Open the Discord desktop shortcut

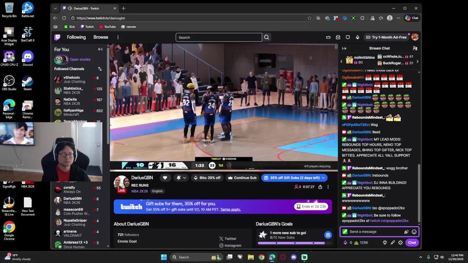point(28,58)
